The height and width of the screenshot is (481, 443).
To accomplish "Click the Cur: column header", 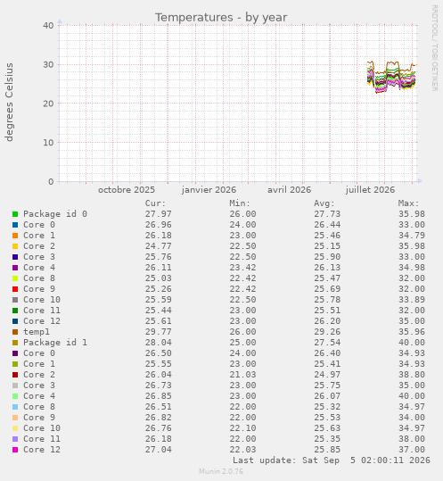I will click(155, 203).
